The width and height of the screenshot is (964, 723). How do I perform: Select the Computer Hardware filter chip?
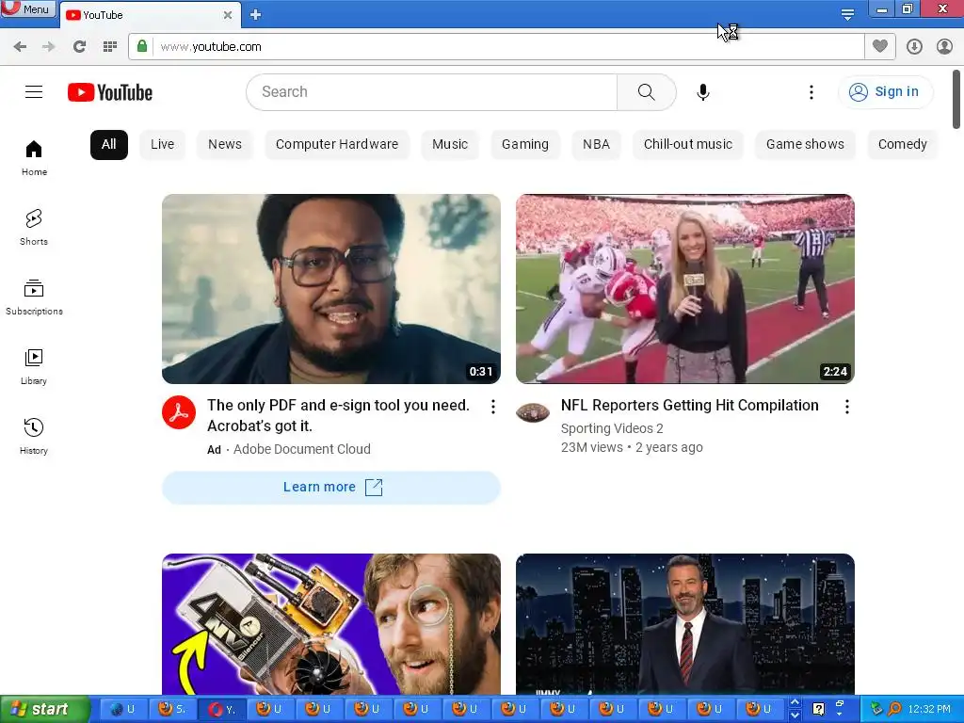[x=337, y=144]
